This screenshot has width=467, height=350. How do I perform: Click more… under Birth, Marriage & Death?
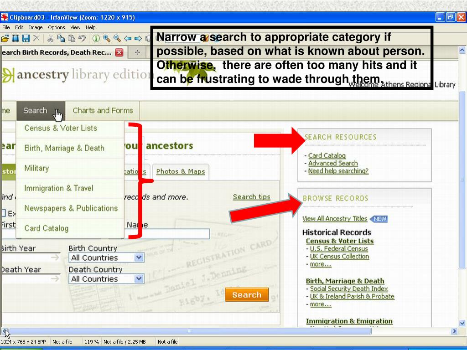coord(321,304)
